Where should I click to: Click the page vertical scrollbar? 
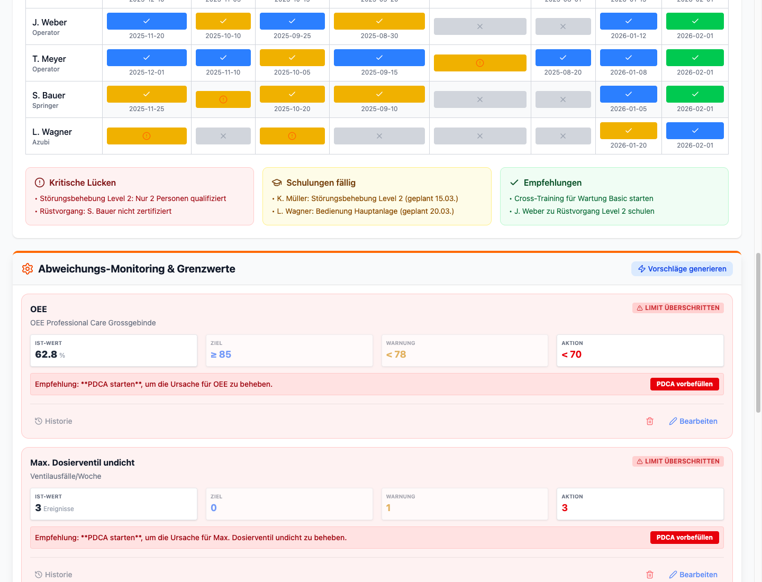point(758,333)
